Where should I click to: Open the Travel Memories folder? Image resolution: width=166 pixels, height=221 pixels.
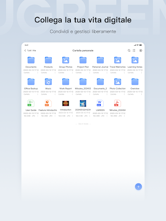coord(118,60)
